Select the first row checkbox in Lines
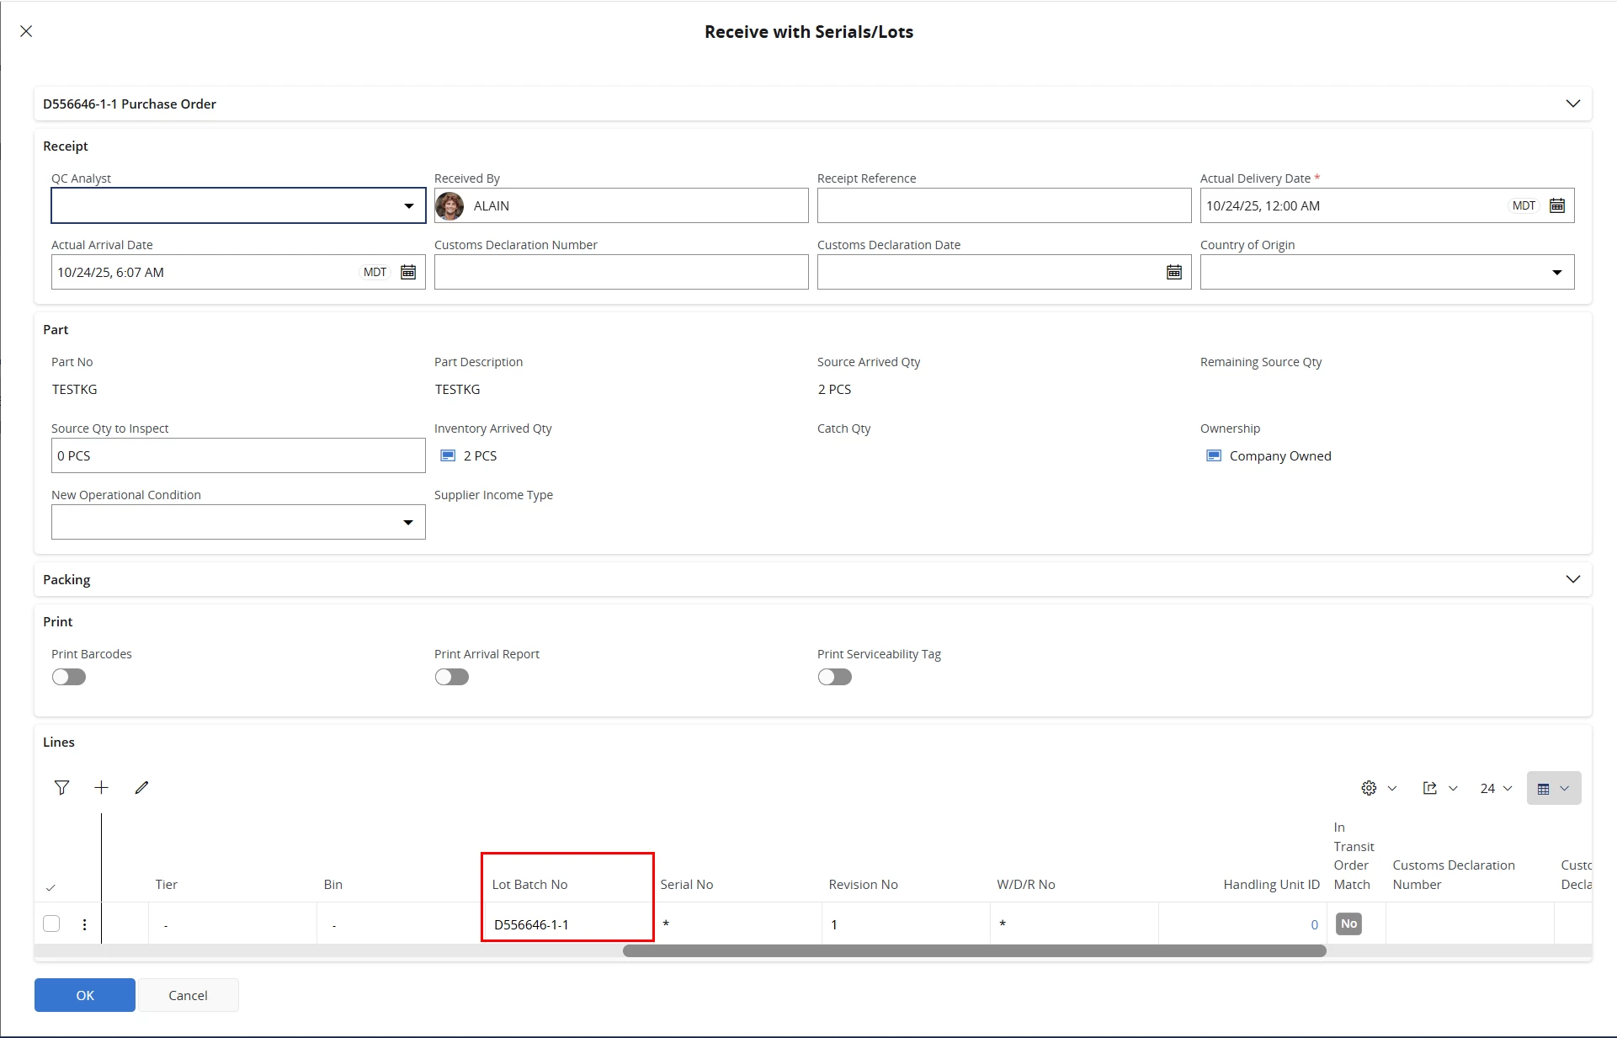This screenshot has height=1038, width=1617. tap(51, 924)
